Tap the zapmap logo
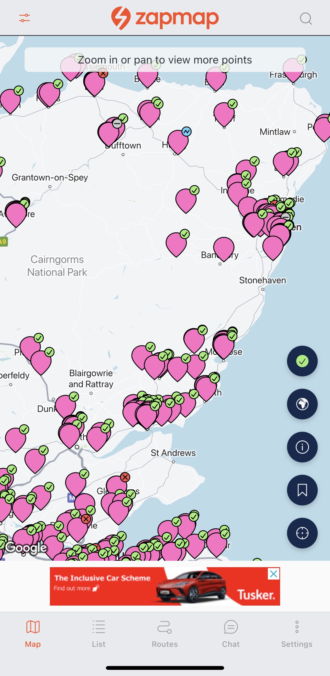This screenshot has height=676, width=330. pyautogui.click(x=165, y=18)
